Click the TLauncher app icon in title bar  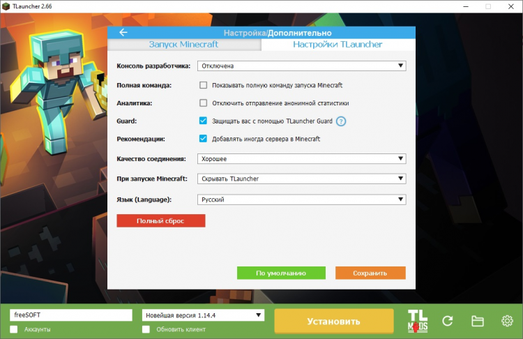coord(6,6)
